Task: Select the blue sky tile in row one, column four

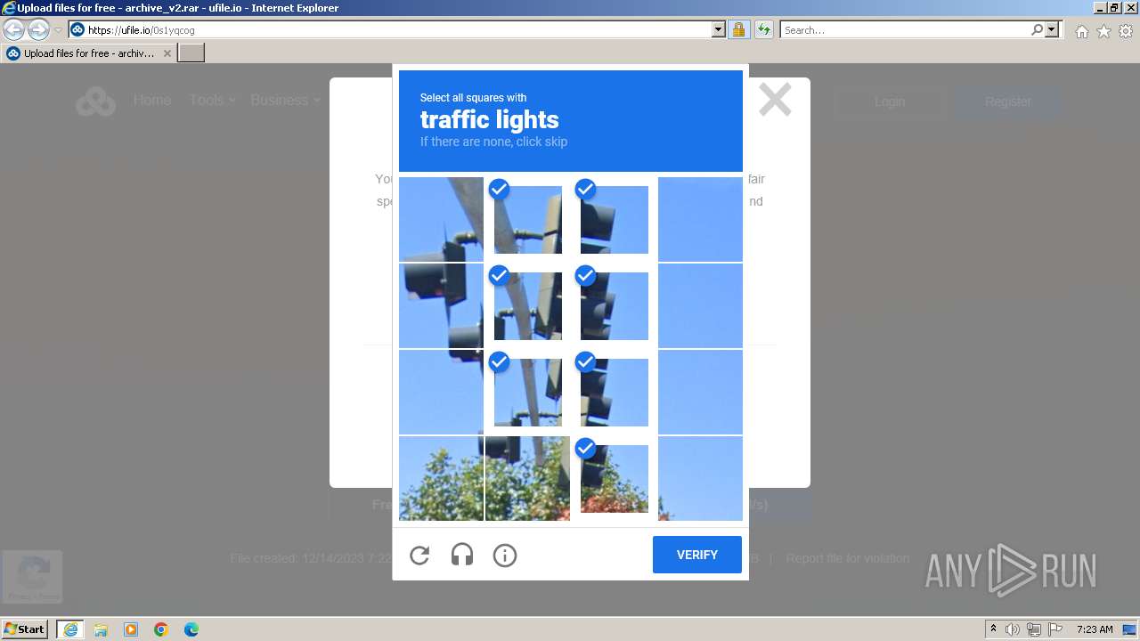Action: click(700, 219)
